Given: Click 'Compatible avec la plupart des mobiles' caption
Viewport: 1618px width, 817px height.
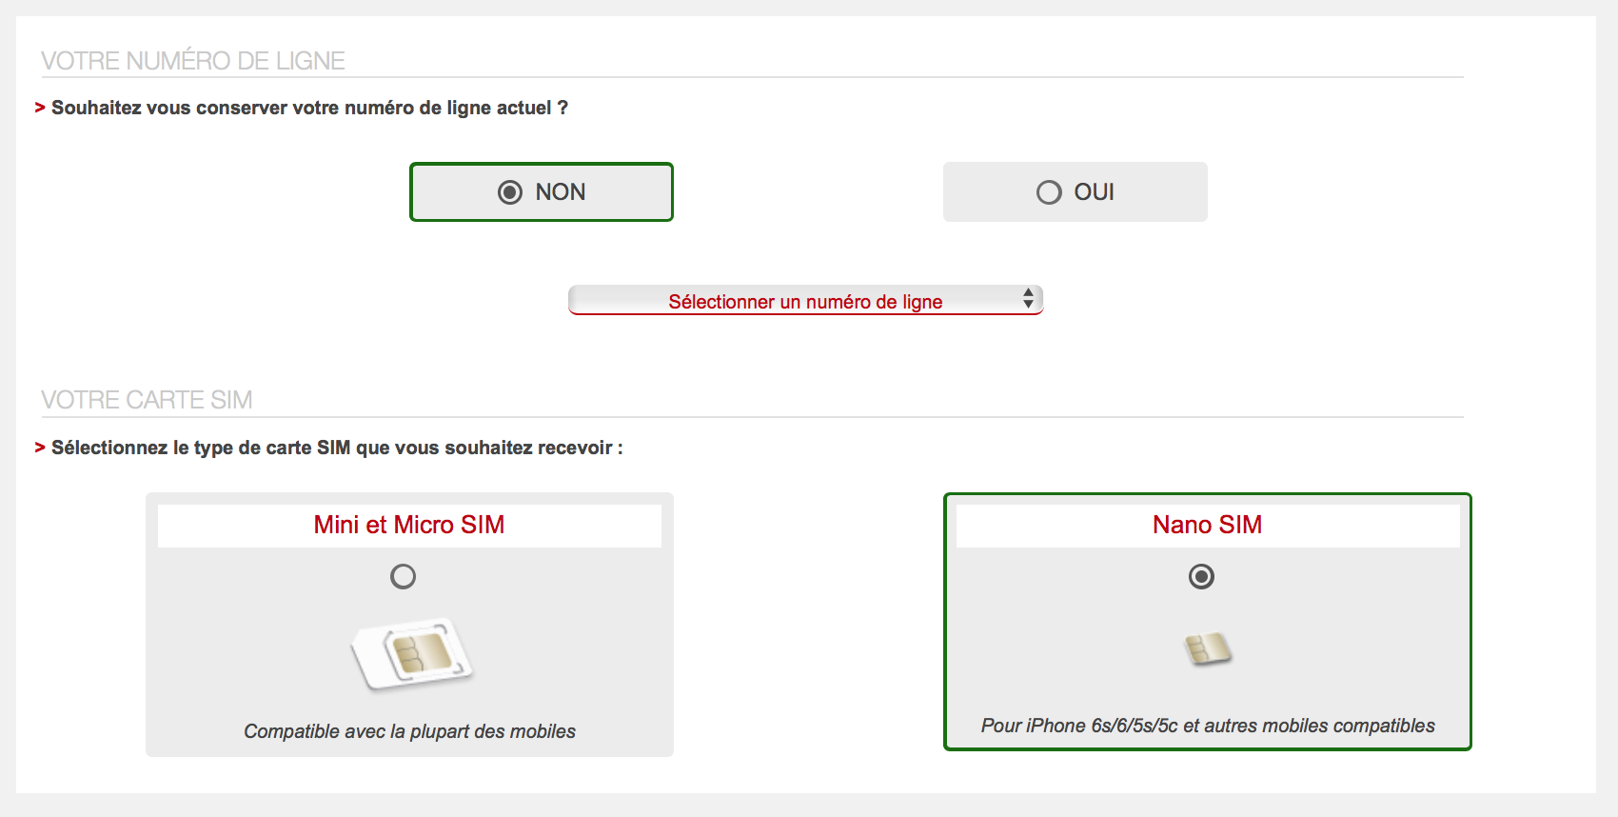Looking at the screenshot, I should 409,731.
